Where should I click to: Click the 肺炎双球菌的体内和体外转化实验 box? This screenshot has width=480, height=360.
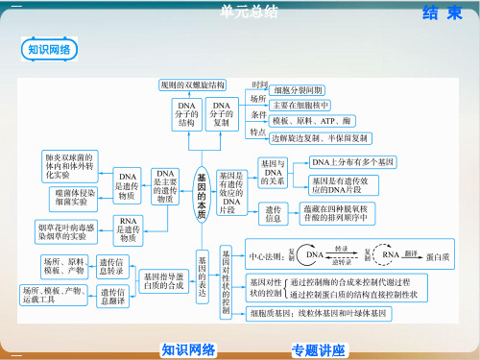coord(70,166)
